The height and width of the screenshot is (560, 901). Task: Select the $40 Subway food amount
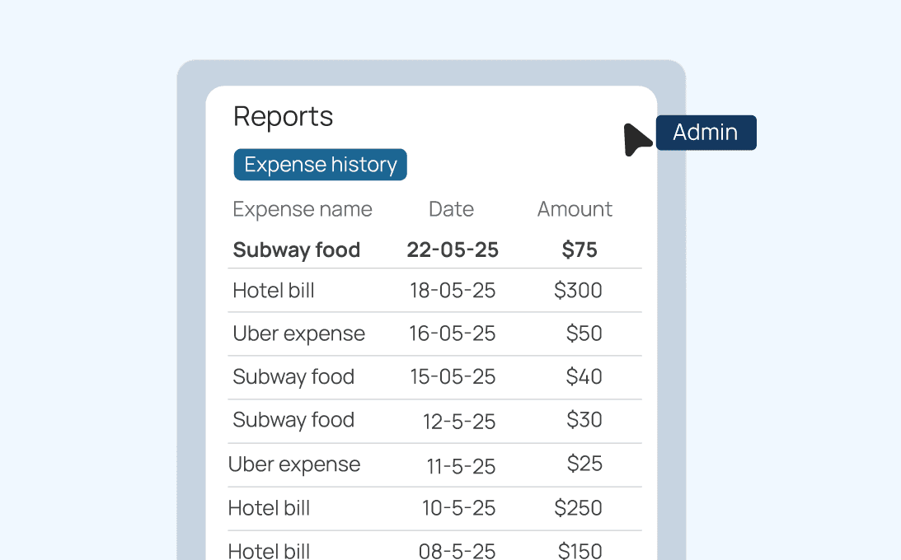click(584, 377)
